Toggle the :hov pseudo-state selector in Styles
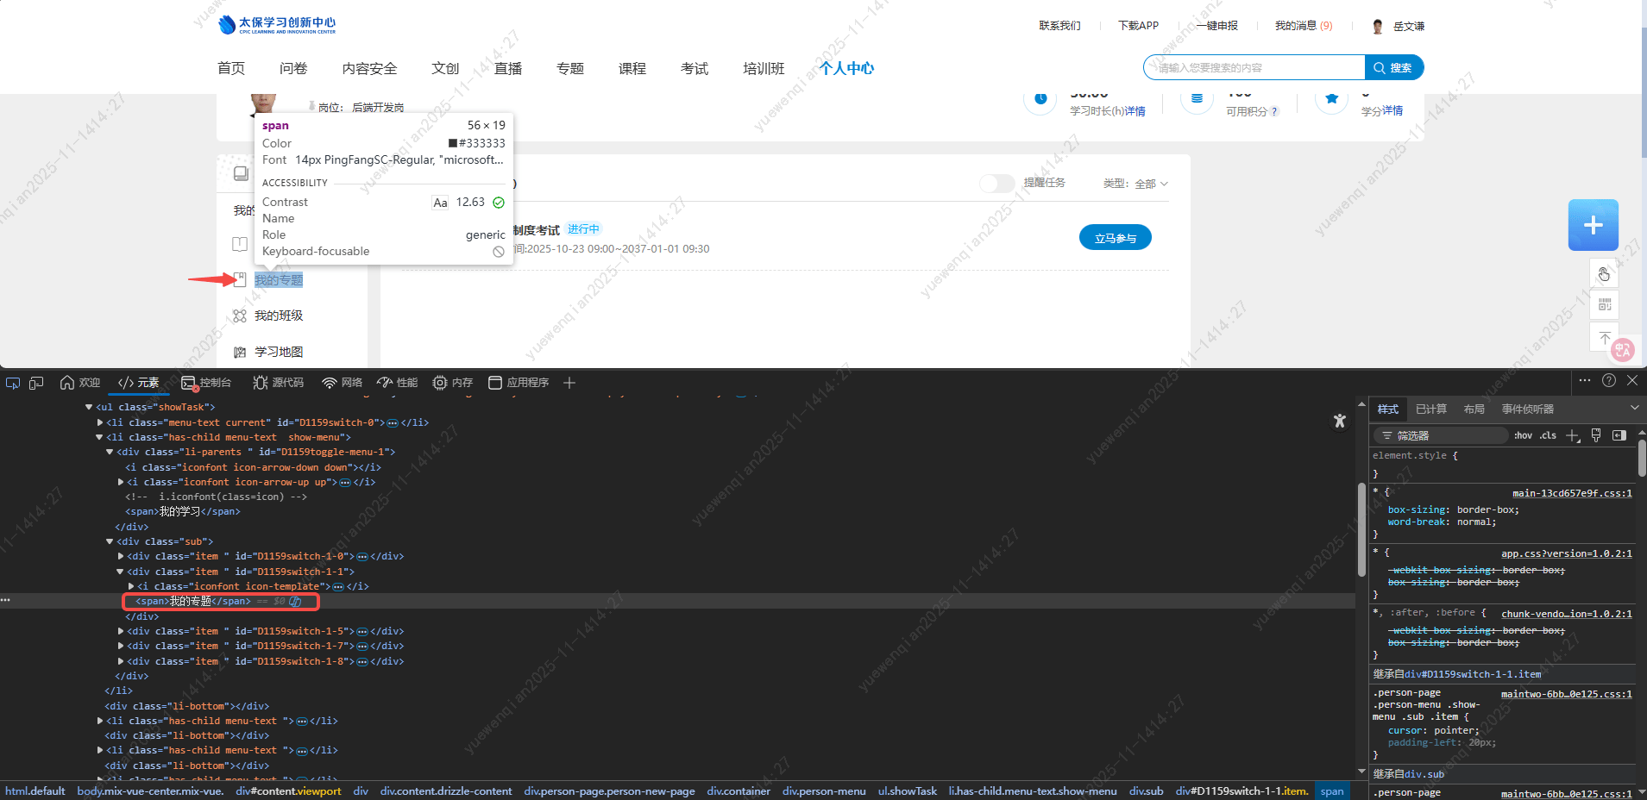This screenshot has width=1647, height=800. [1523, 435]
